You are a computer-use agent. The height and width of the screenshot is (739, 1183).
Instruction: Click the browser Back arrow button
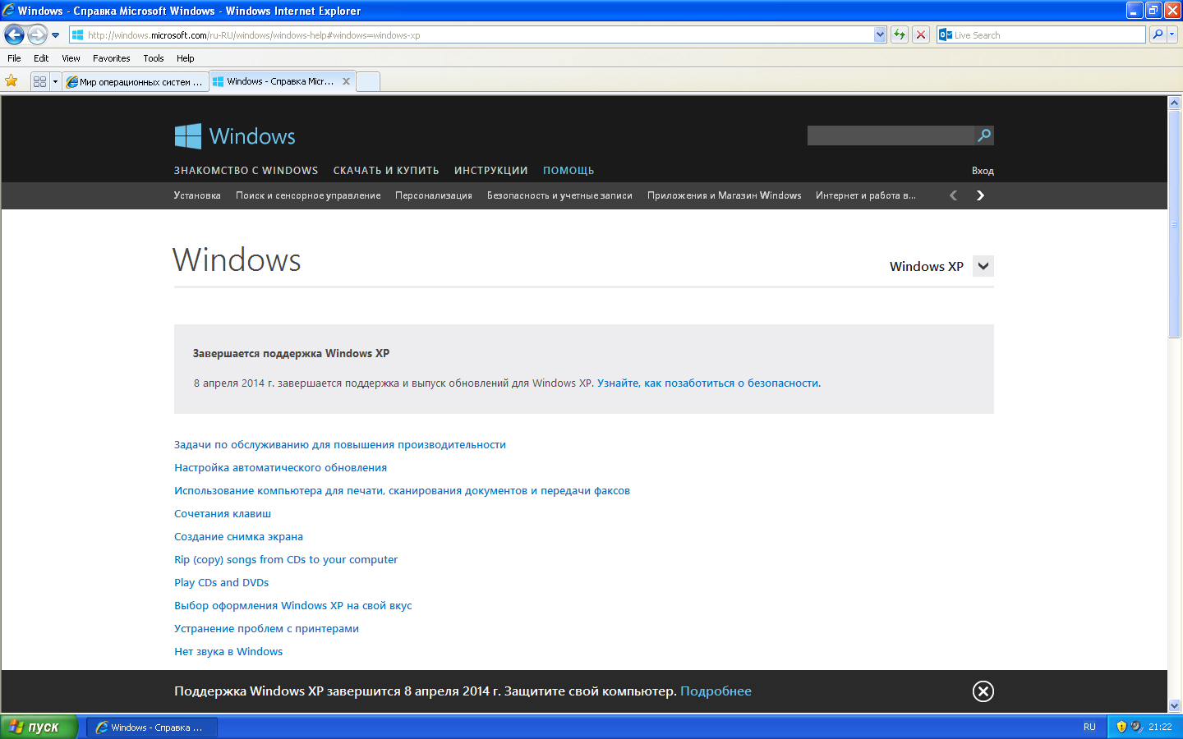14,34
